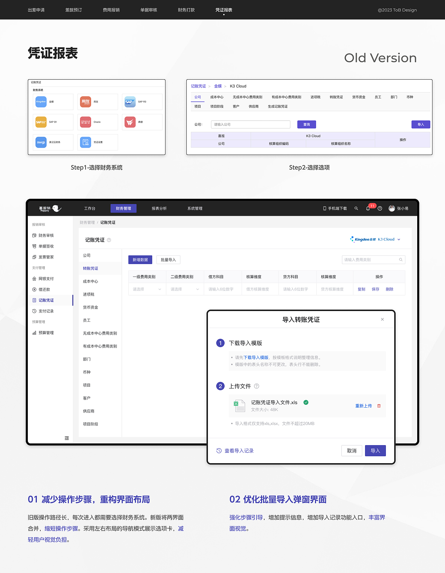Open the notification bell with badge 11
The image size is (445, 573).
coord(368,208)
